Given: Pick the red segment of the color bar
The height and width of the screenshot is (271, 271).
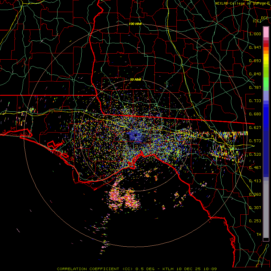Looking at the screenshot, I should coord(266,45).
